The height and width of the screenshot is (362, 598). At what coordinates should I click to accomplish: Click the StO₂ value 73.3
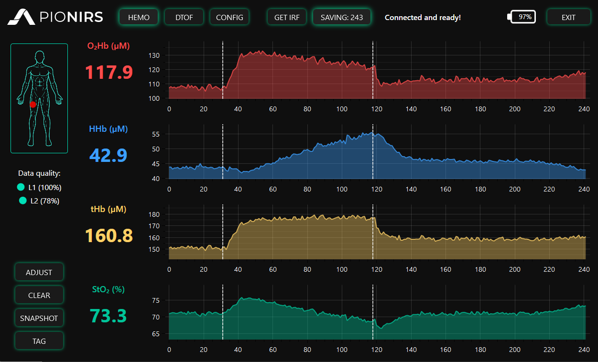pos(109,316)
